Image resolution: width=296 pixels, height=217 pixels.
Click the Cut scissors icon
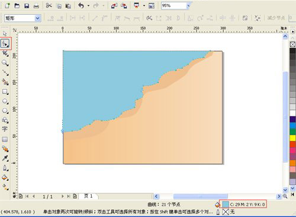49,5
